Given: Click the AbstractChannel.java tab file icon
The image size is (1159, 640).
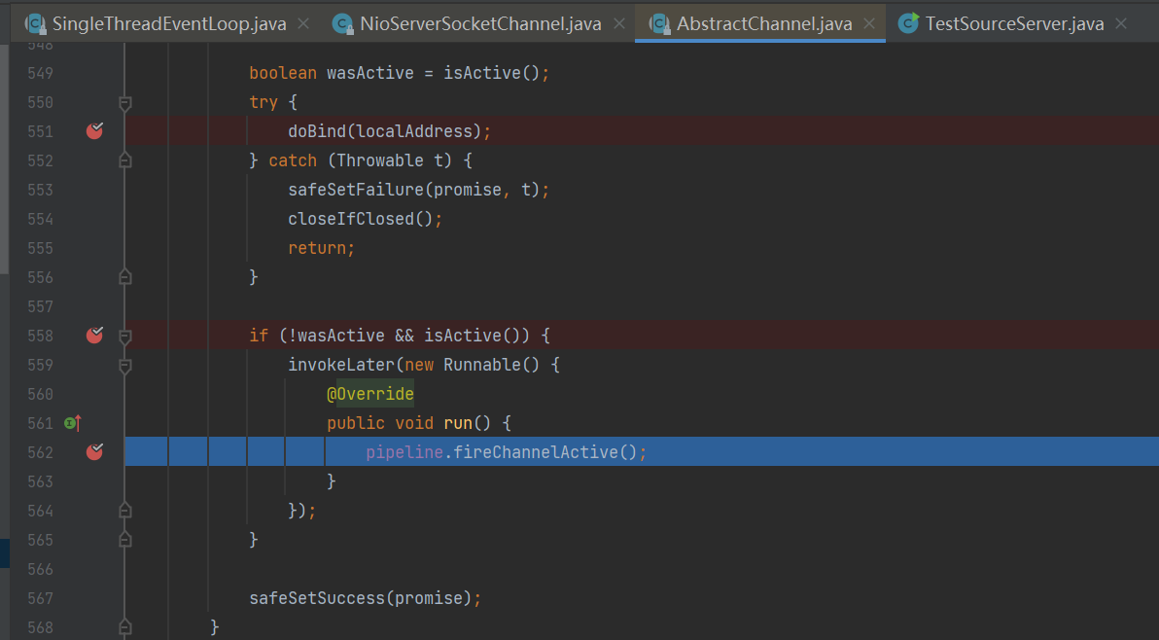Looking at the screenshot, I should [659, 23].
